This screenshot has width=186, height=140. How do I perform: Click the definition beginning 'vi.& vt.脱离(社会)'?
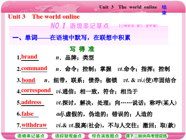[x=116, y=125]
